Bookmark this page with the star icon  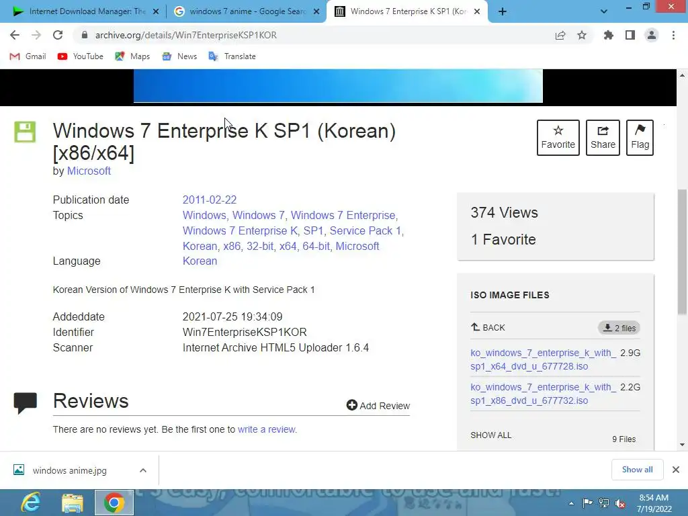pyautogui.click(x=582, y=35)
